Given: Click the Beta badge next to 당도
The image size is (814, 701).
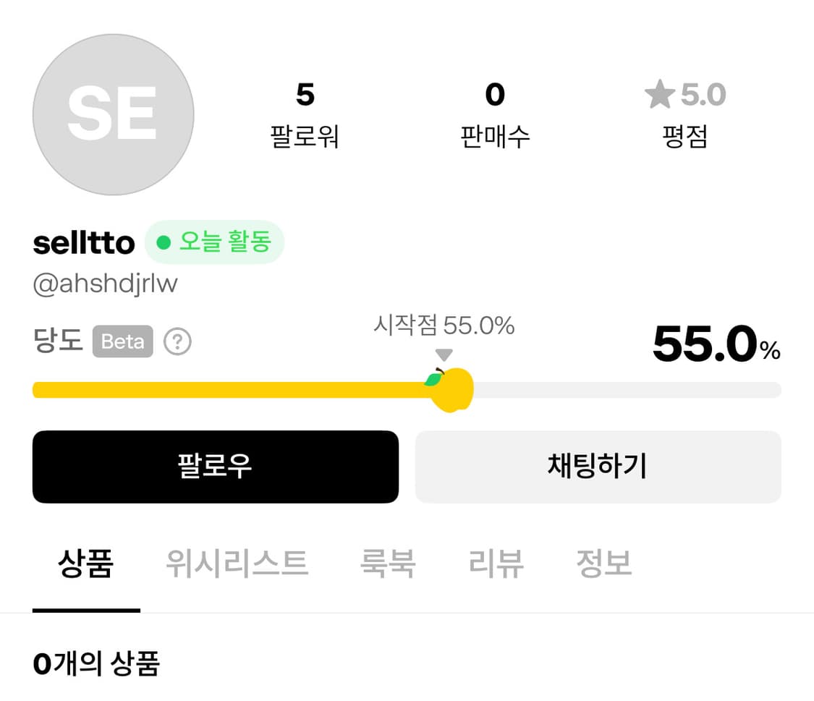Looking at the screenshot, I should click(x=122, y=341).
